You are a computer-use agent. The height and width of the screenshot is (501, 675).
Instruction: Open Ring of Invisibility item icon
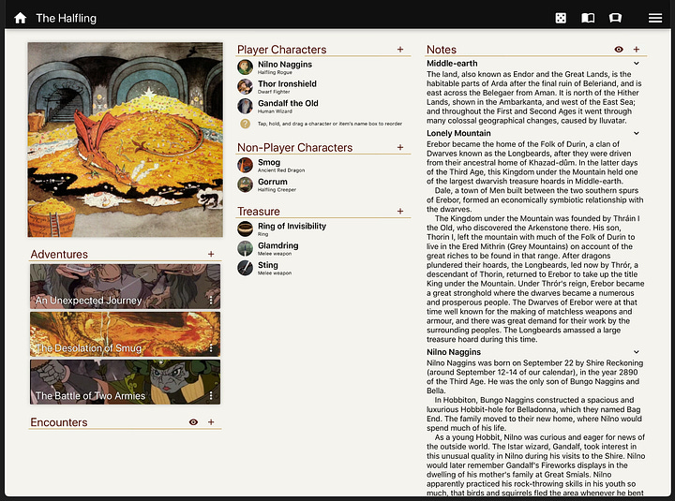[245, 228]
